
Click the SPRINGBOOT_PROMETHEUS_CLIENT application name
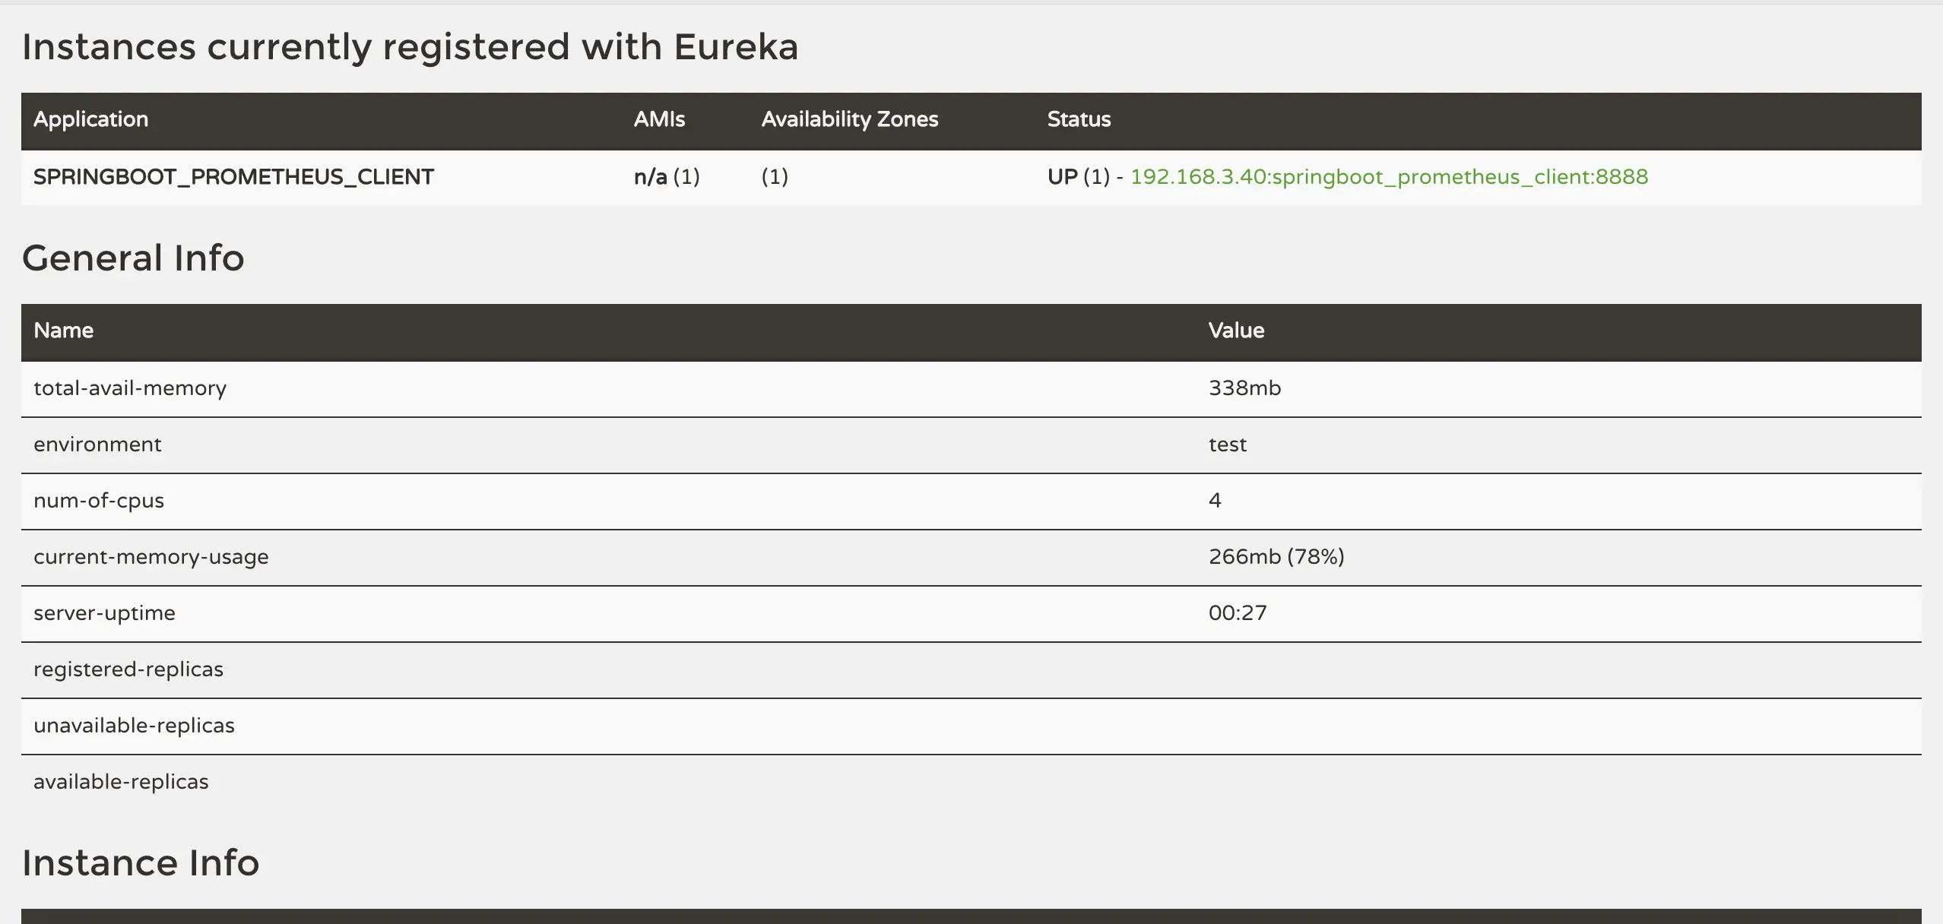tap(233, 177)
